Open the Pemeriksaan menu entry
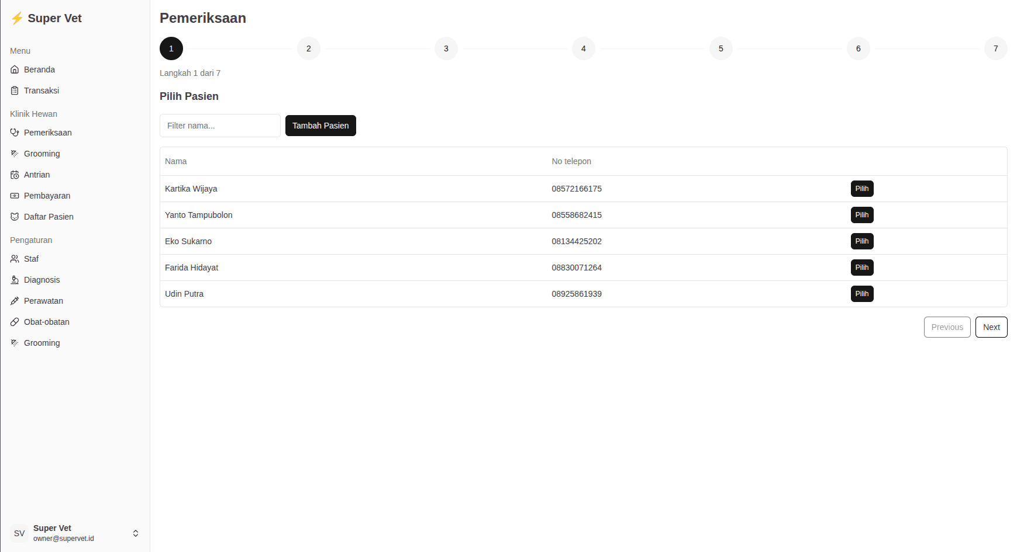 coord(48,133)
